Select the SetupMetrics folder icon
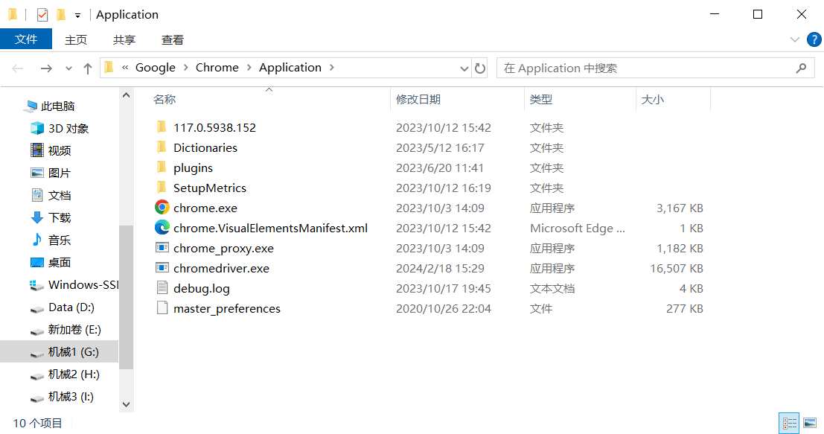 coord(162,187)
